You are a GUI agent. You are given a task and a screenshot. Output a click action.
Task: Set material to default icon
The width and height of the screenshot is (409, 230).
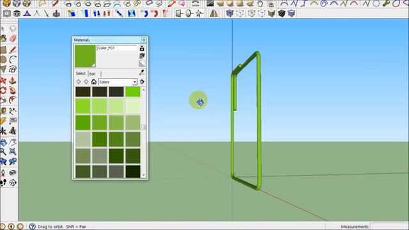(142, 64)
